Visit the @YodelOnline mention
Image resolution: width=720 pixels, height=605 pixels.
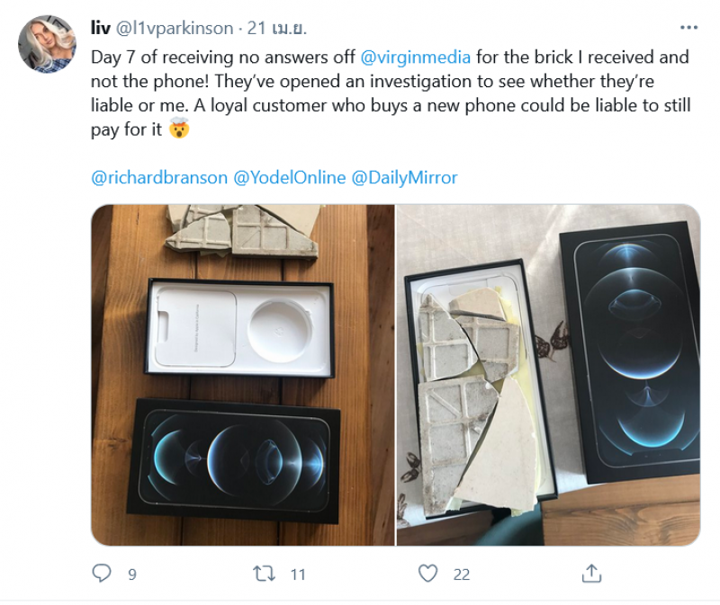pos(289,177)
